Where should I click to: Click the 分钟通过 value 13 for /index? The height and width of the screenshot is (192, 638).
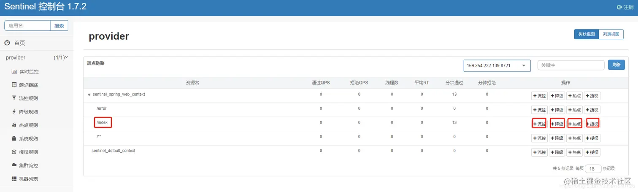[x=454, y=122]
